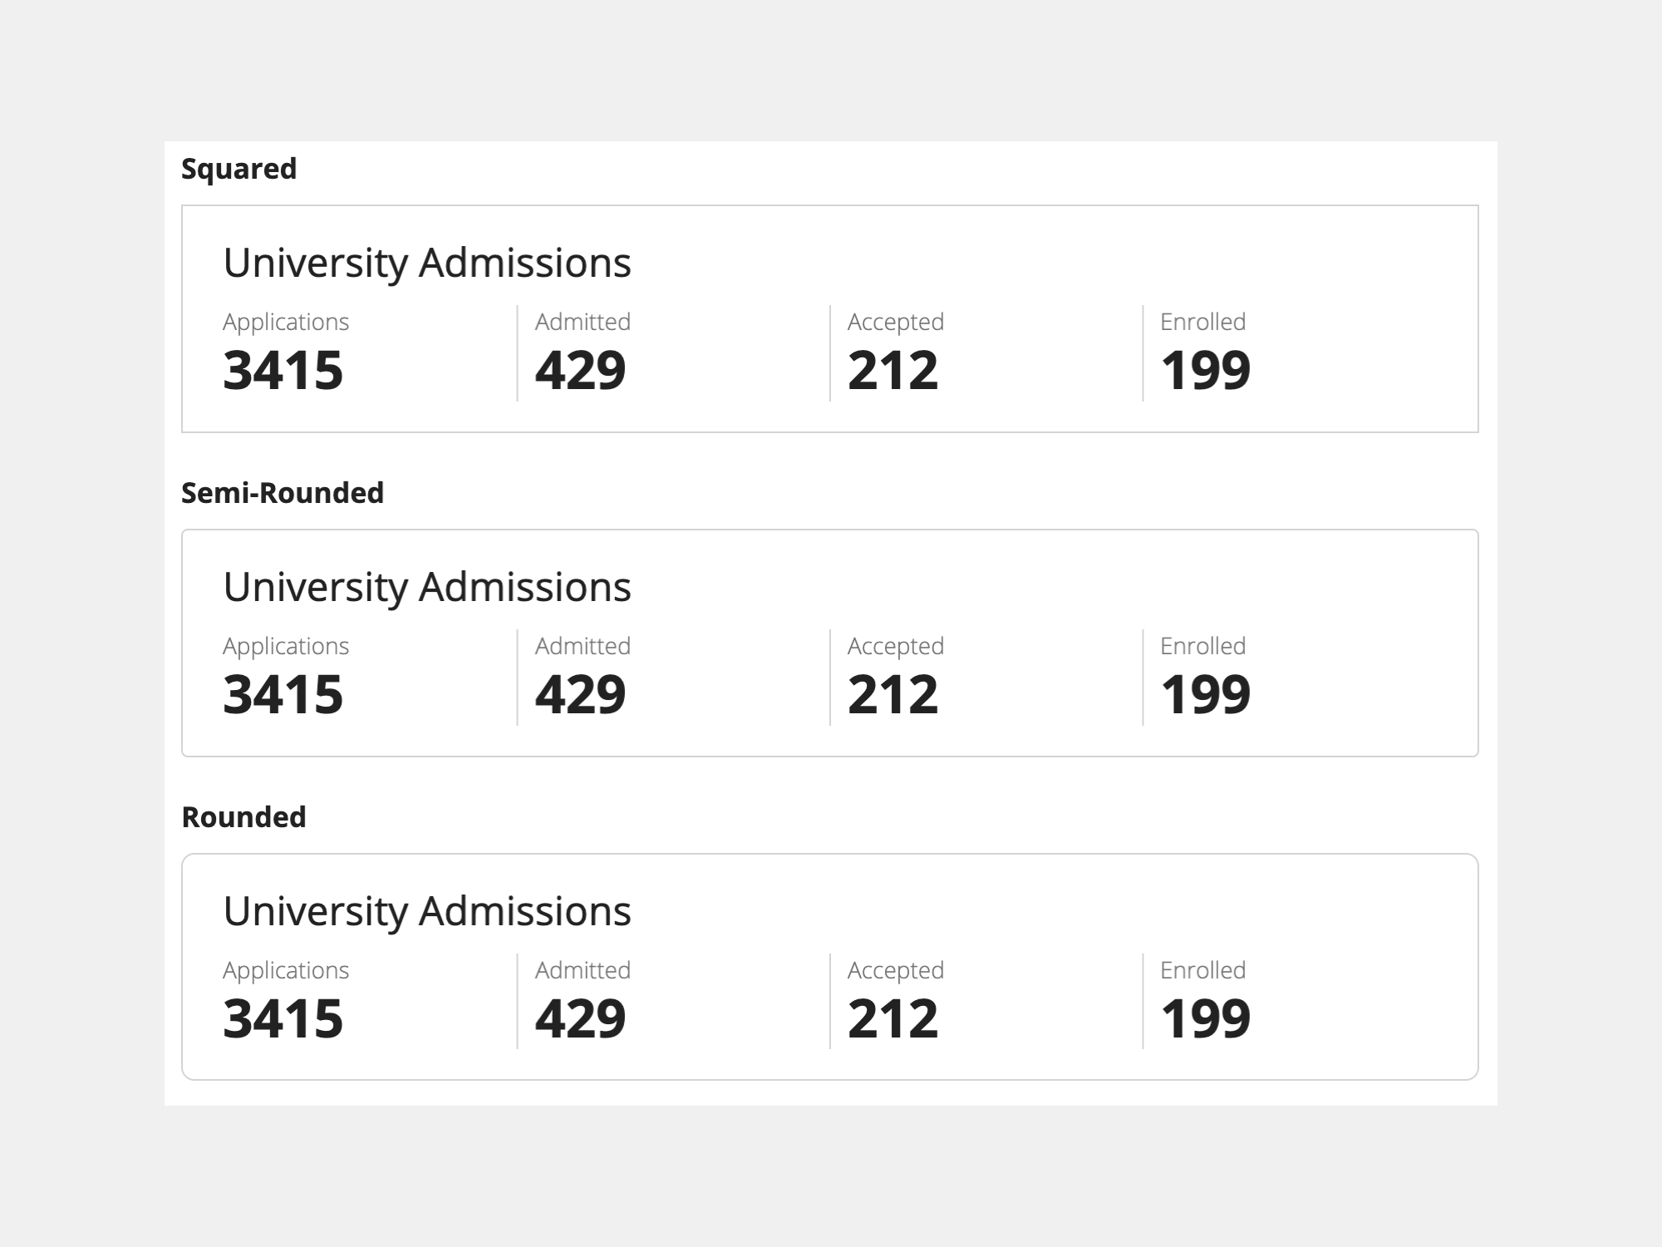
Task: Click the 212 value in Squared card
Action: point(892,370)
